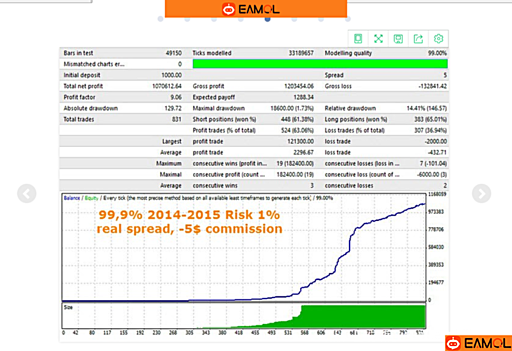Open fullscreen with the expand arrows icon
This screenshot has height=351, width=512.
[378, 39]
